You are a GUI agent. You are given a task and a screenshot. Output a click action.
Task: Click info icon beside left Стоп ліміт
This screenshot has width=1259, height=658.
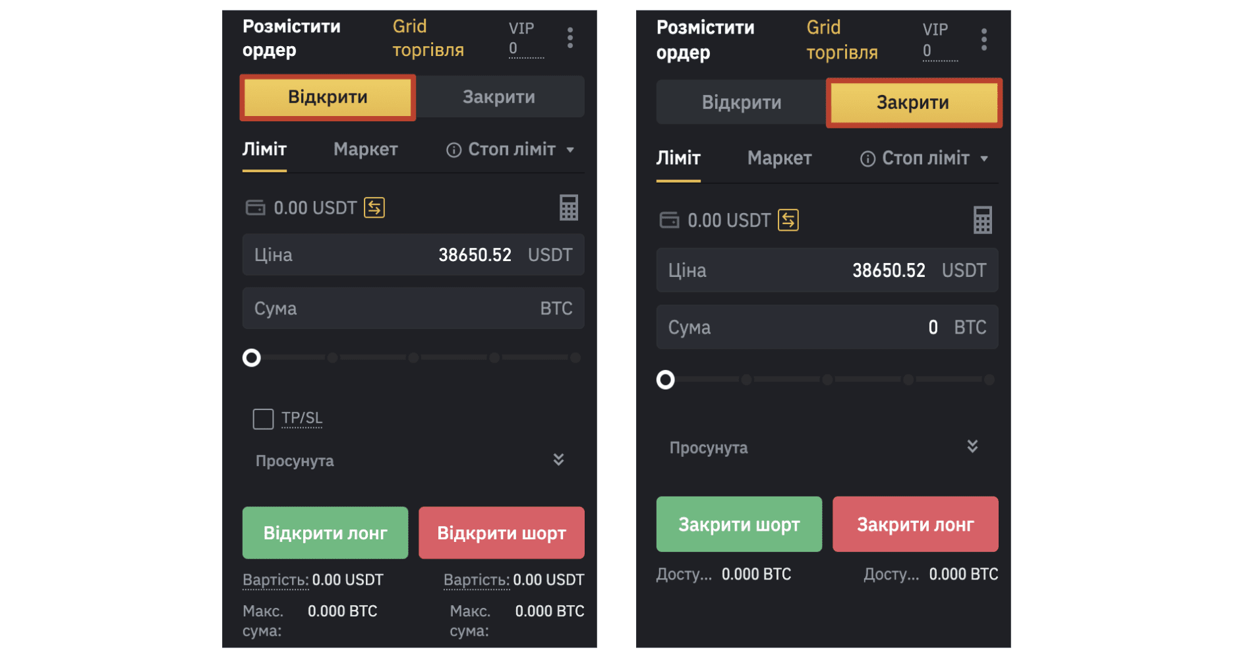[x=454, y=150]
